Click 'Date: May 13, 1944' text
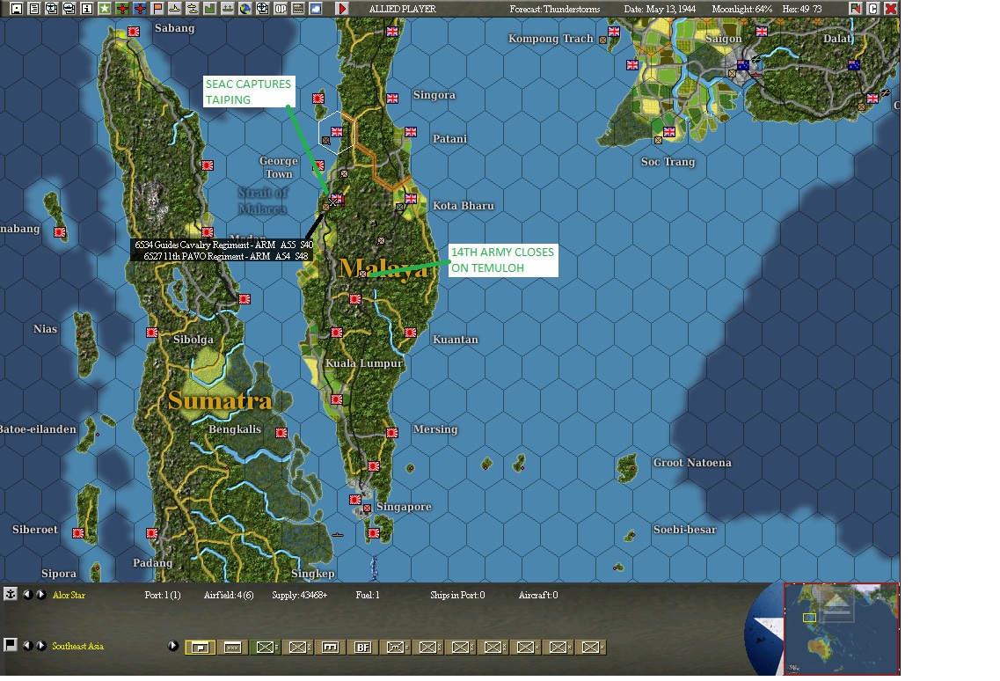The width and height of the screenshot is (1000, 681). tap(660, 9)
